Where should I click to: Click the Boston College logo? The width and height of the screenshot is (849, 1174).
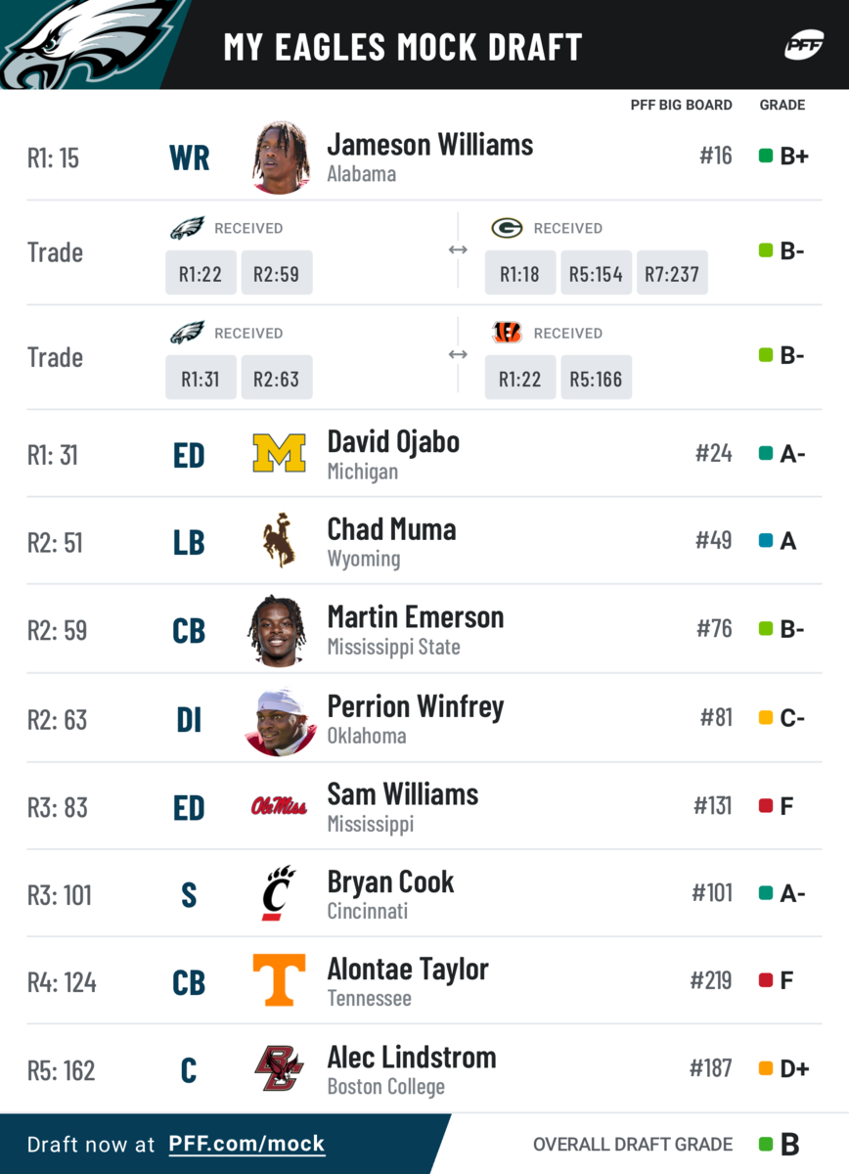(x=279, y=1068)
